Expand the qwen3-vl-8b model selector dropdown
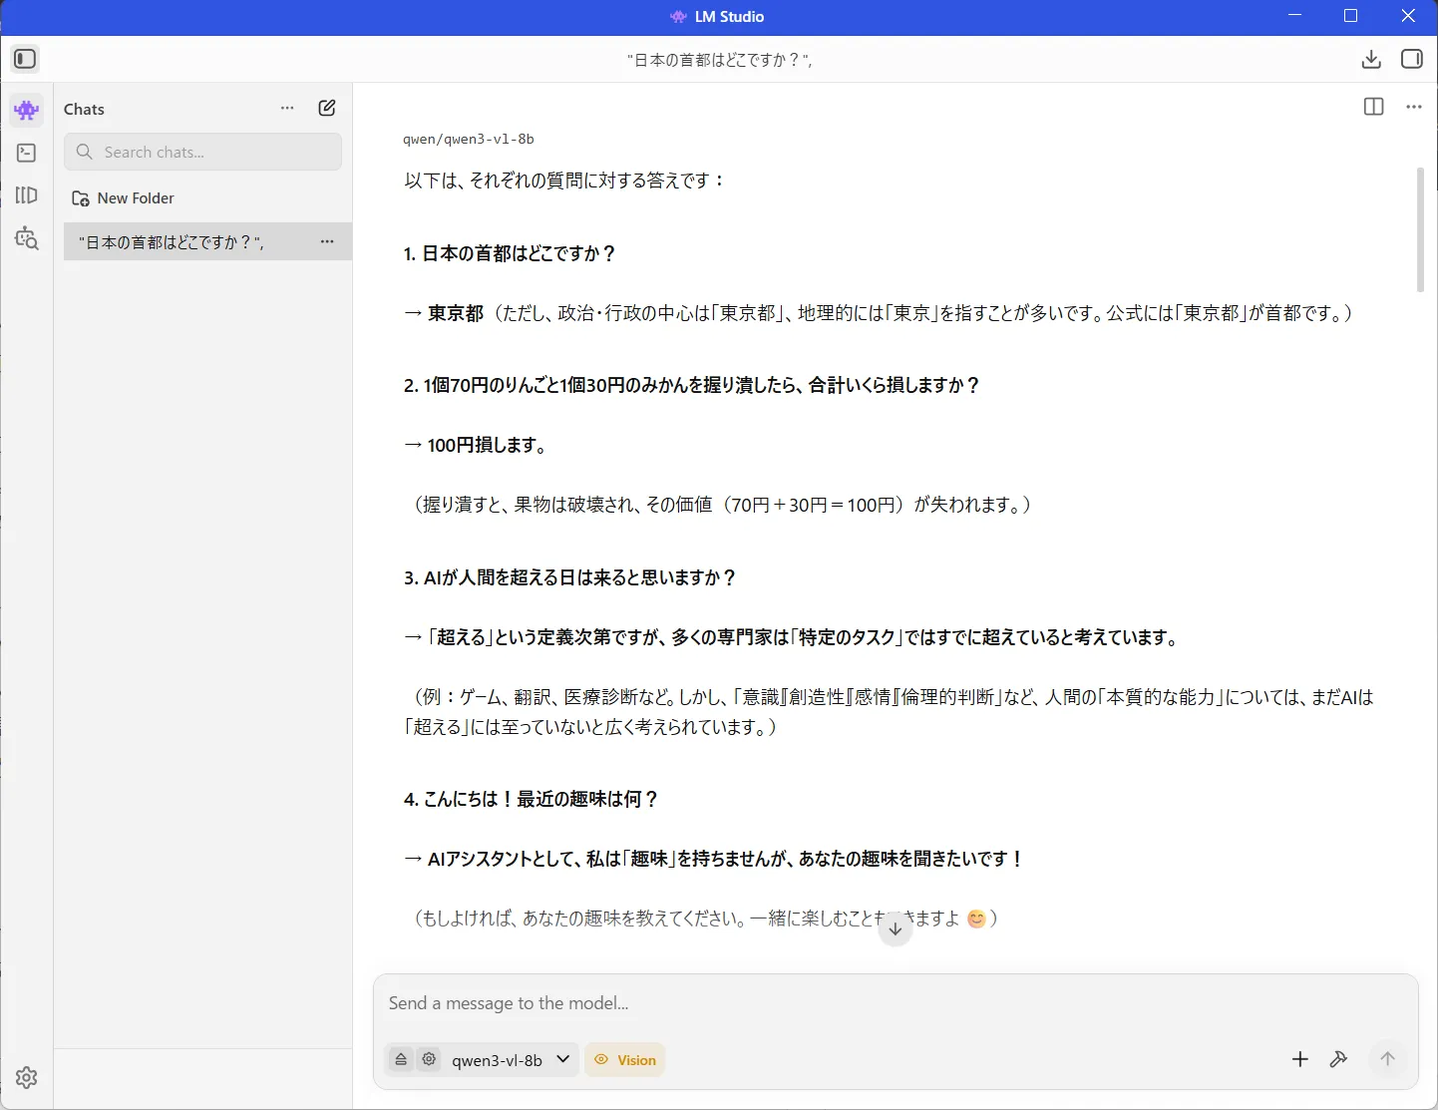Screen dimensions: 1438x1110 (562, 1059)
